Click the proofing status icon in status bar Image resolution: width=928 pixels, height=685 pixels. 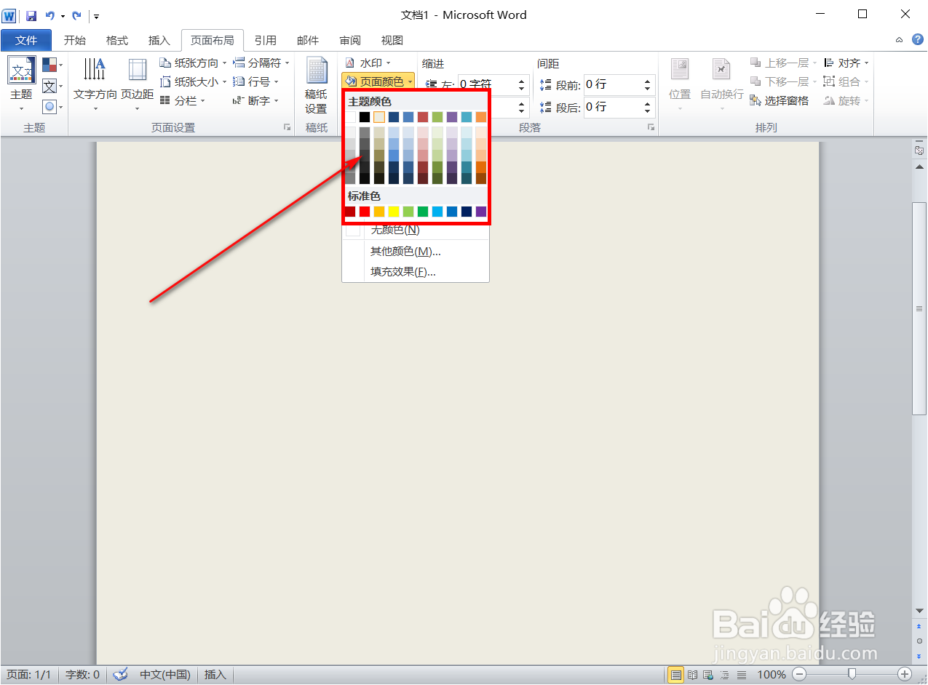pyautogui.click(x=119, y=674)
